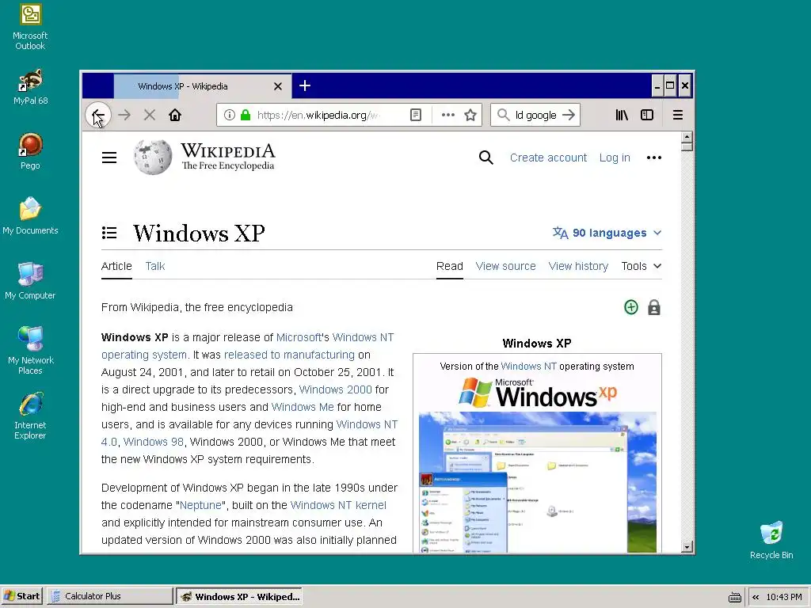Open the Start menu
811x608 pixels.
pyautogui.click(x=21, y=596)
